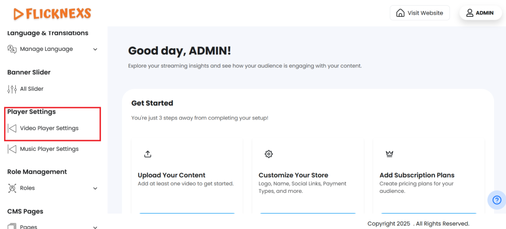Image resolution: width=506 pixels, height=229 pixels.
Task: Click the Visit Website button
Action: coord(419,13)
